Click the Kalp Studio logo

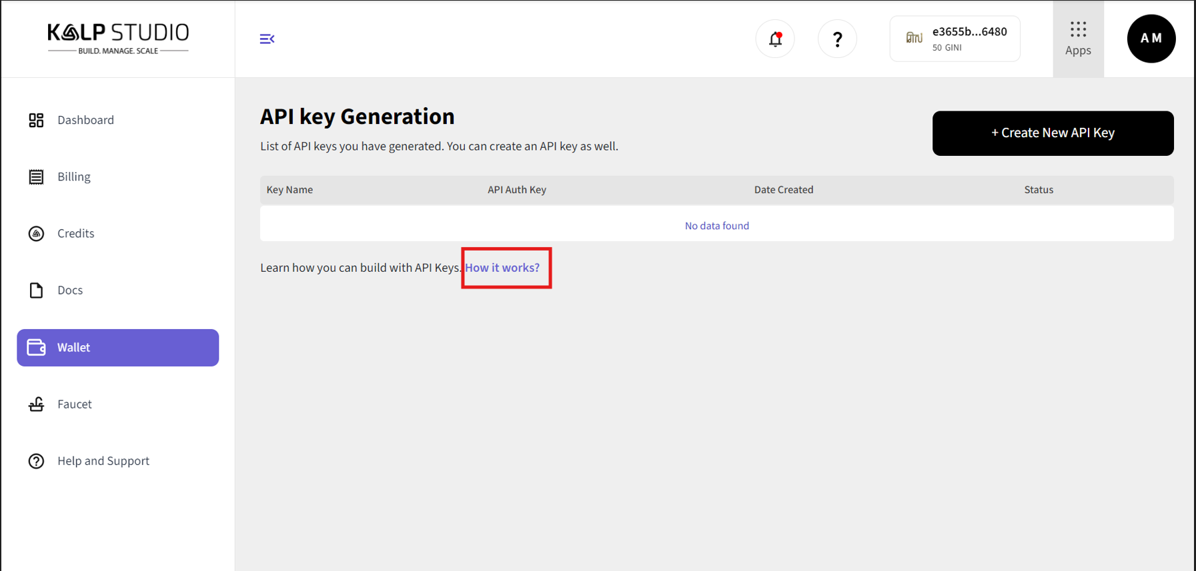point(118,39)
